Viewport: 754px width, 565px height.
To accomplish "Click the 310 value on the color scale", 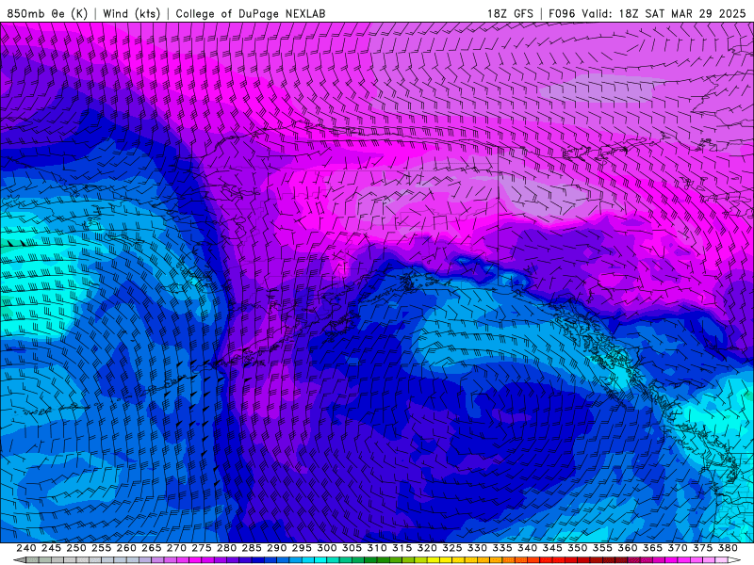I will point(376,548).
